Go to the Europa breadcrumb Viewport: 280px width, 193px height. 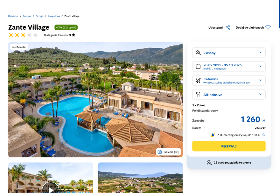pyautogui.click(x=27, y=16)
